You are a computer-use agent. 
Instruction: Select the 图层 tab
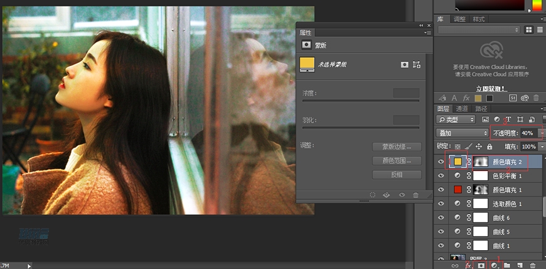443,109
